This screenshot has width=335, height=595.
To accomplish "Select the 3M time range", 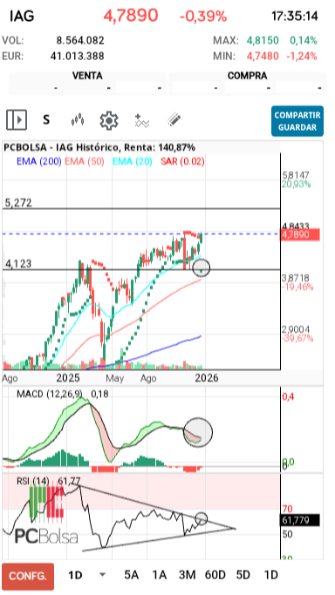I will [188, 575].
